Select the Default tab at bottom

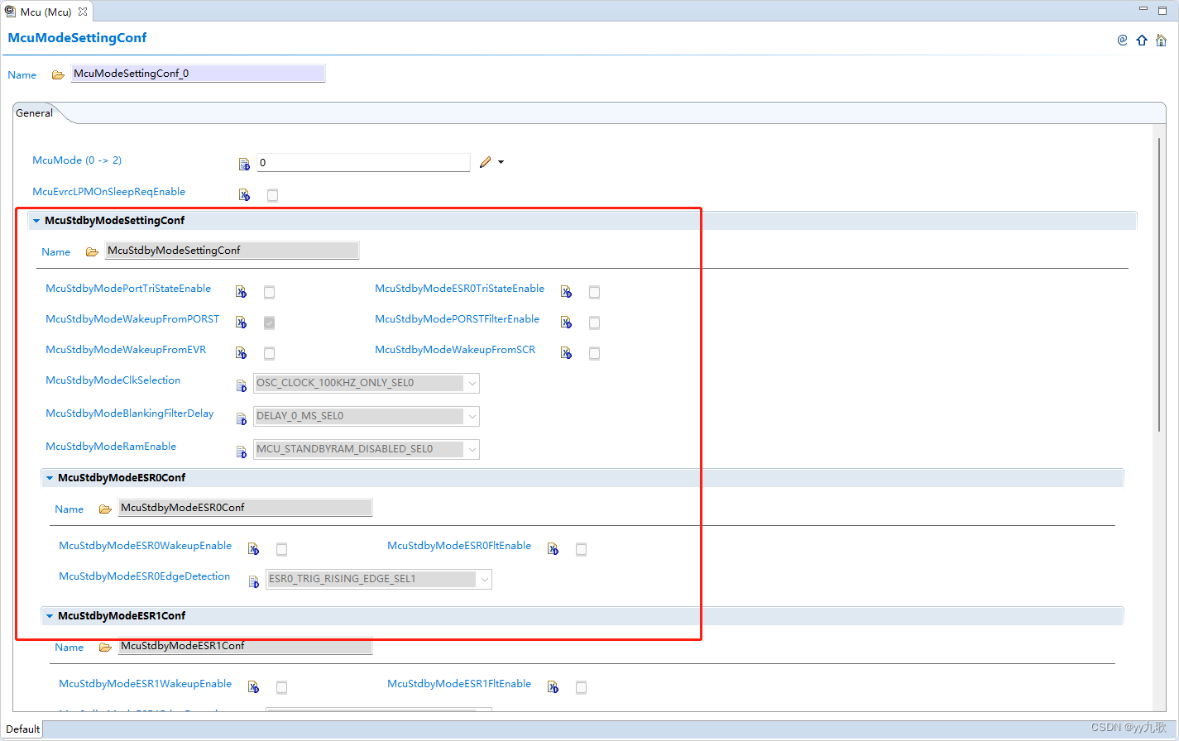tap(23, 729)
